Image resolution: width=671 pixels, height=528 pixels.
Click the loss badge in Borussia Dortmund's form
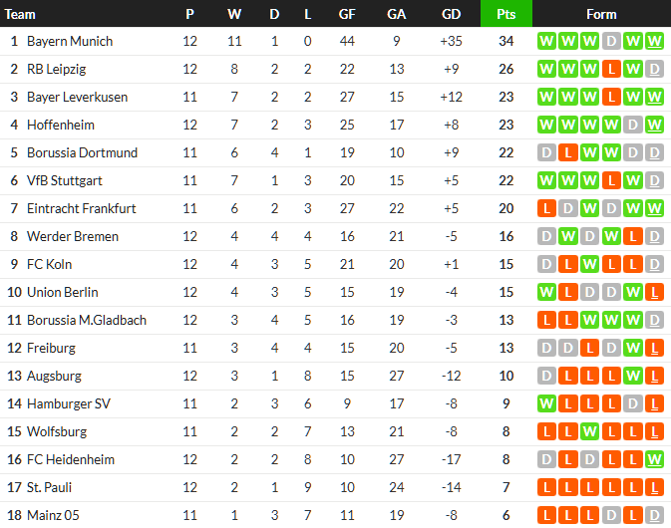pyautogui.click(x=568, y=153)
